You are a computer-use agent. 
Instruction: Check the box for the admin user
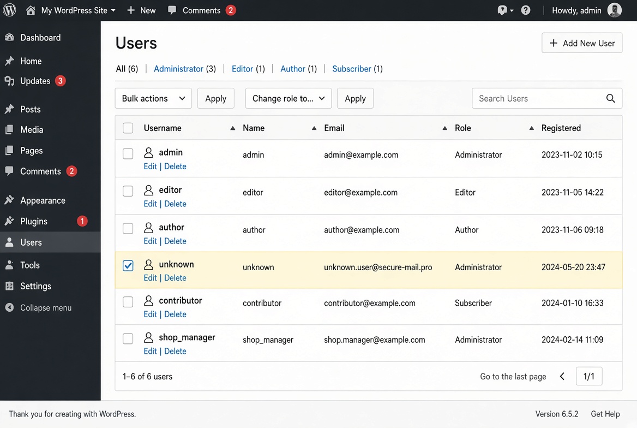(x=128, y=154)
